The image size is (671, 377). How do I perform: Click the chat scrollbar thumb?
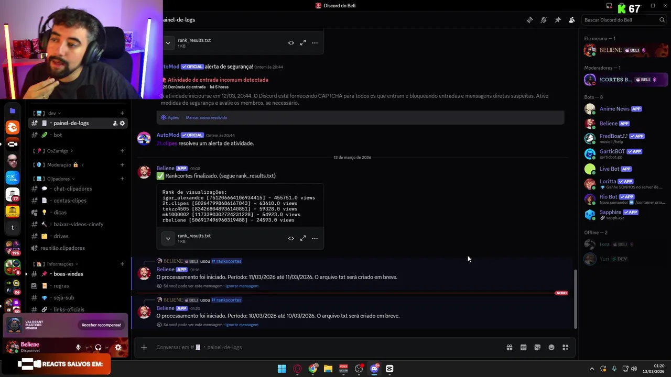575,298
